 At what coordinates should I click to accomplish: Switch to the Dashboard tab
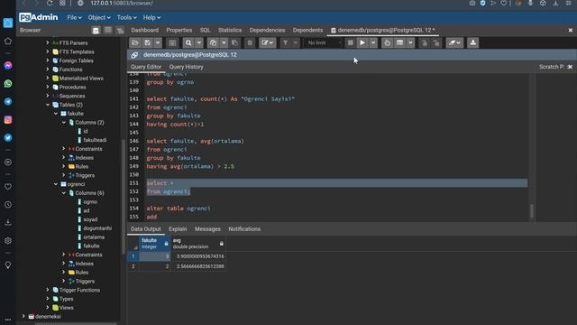click(x=144, y=30)
